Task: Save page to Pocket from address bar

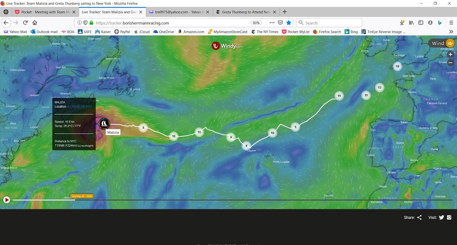Action: (280, 23)
